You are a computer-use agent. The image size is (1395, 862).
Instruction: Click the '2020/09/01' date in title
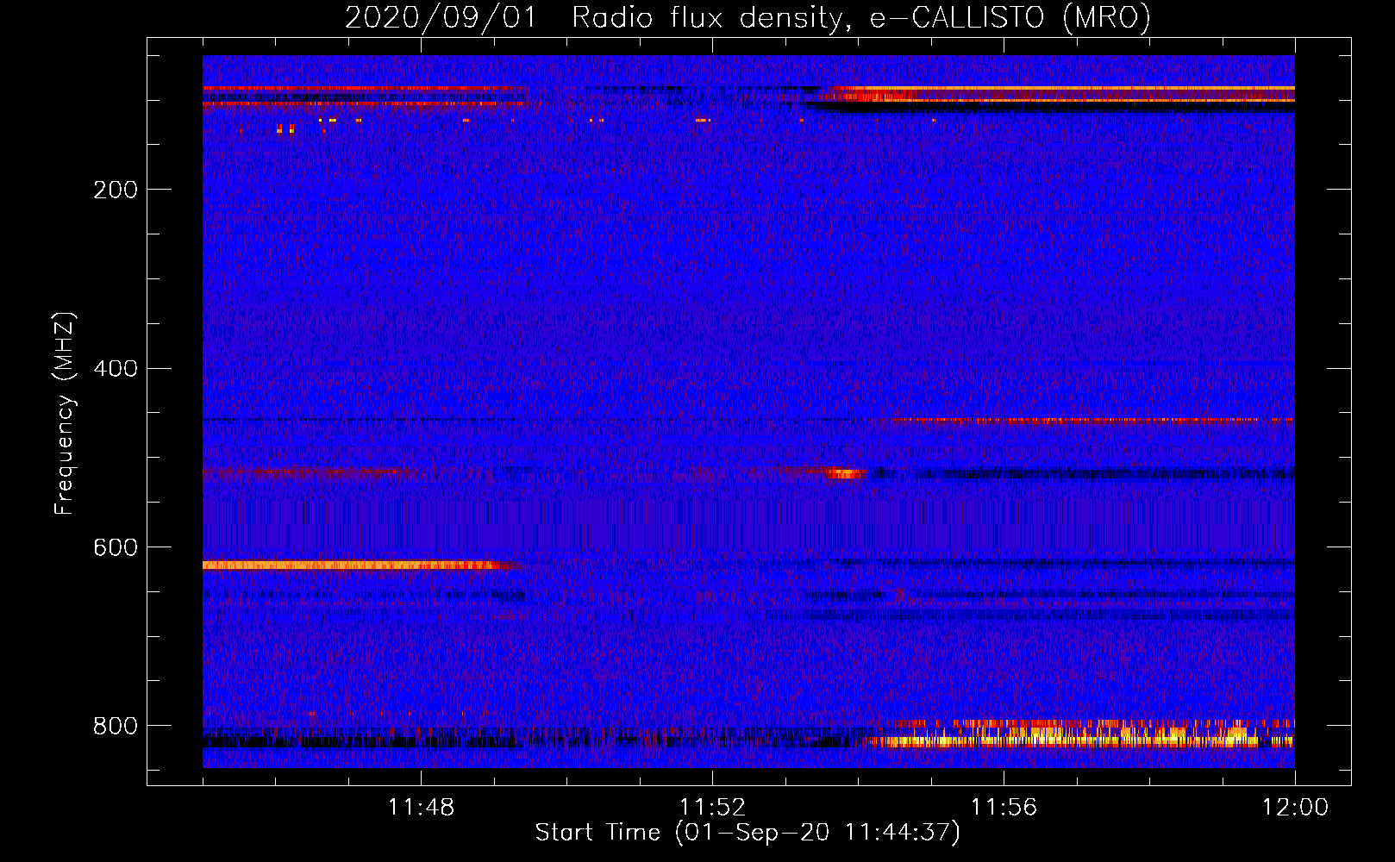441,17
